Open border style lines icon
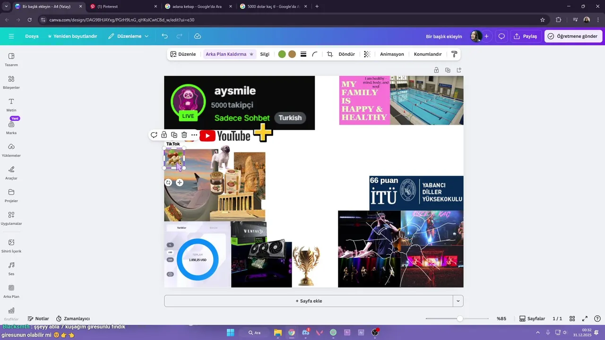605x340 pixels. 303,54
